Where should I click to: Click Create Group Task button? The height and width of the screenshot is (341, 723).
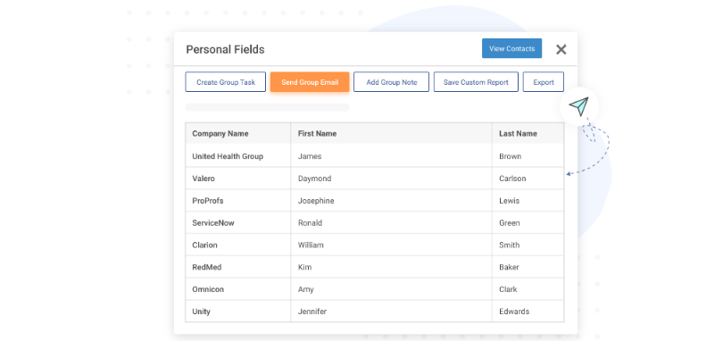226,82
